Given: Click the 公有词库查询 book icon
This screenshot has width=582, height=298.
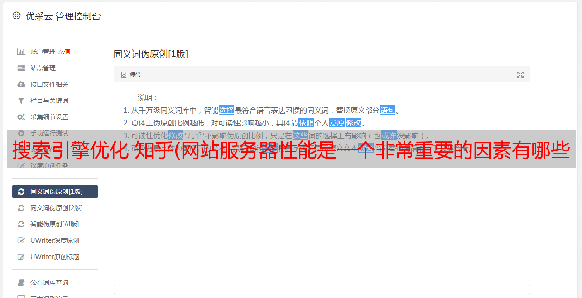Looking at the screenshot, I should pos(21,283).
